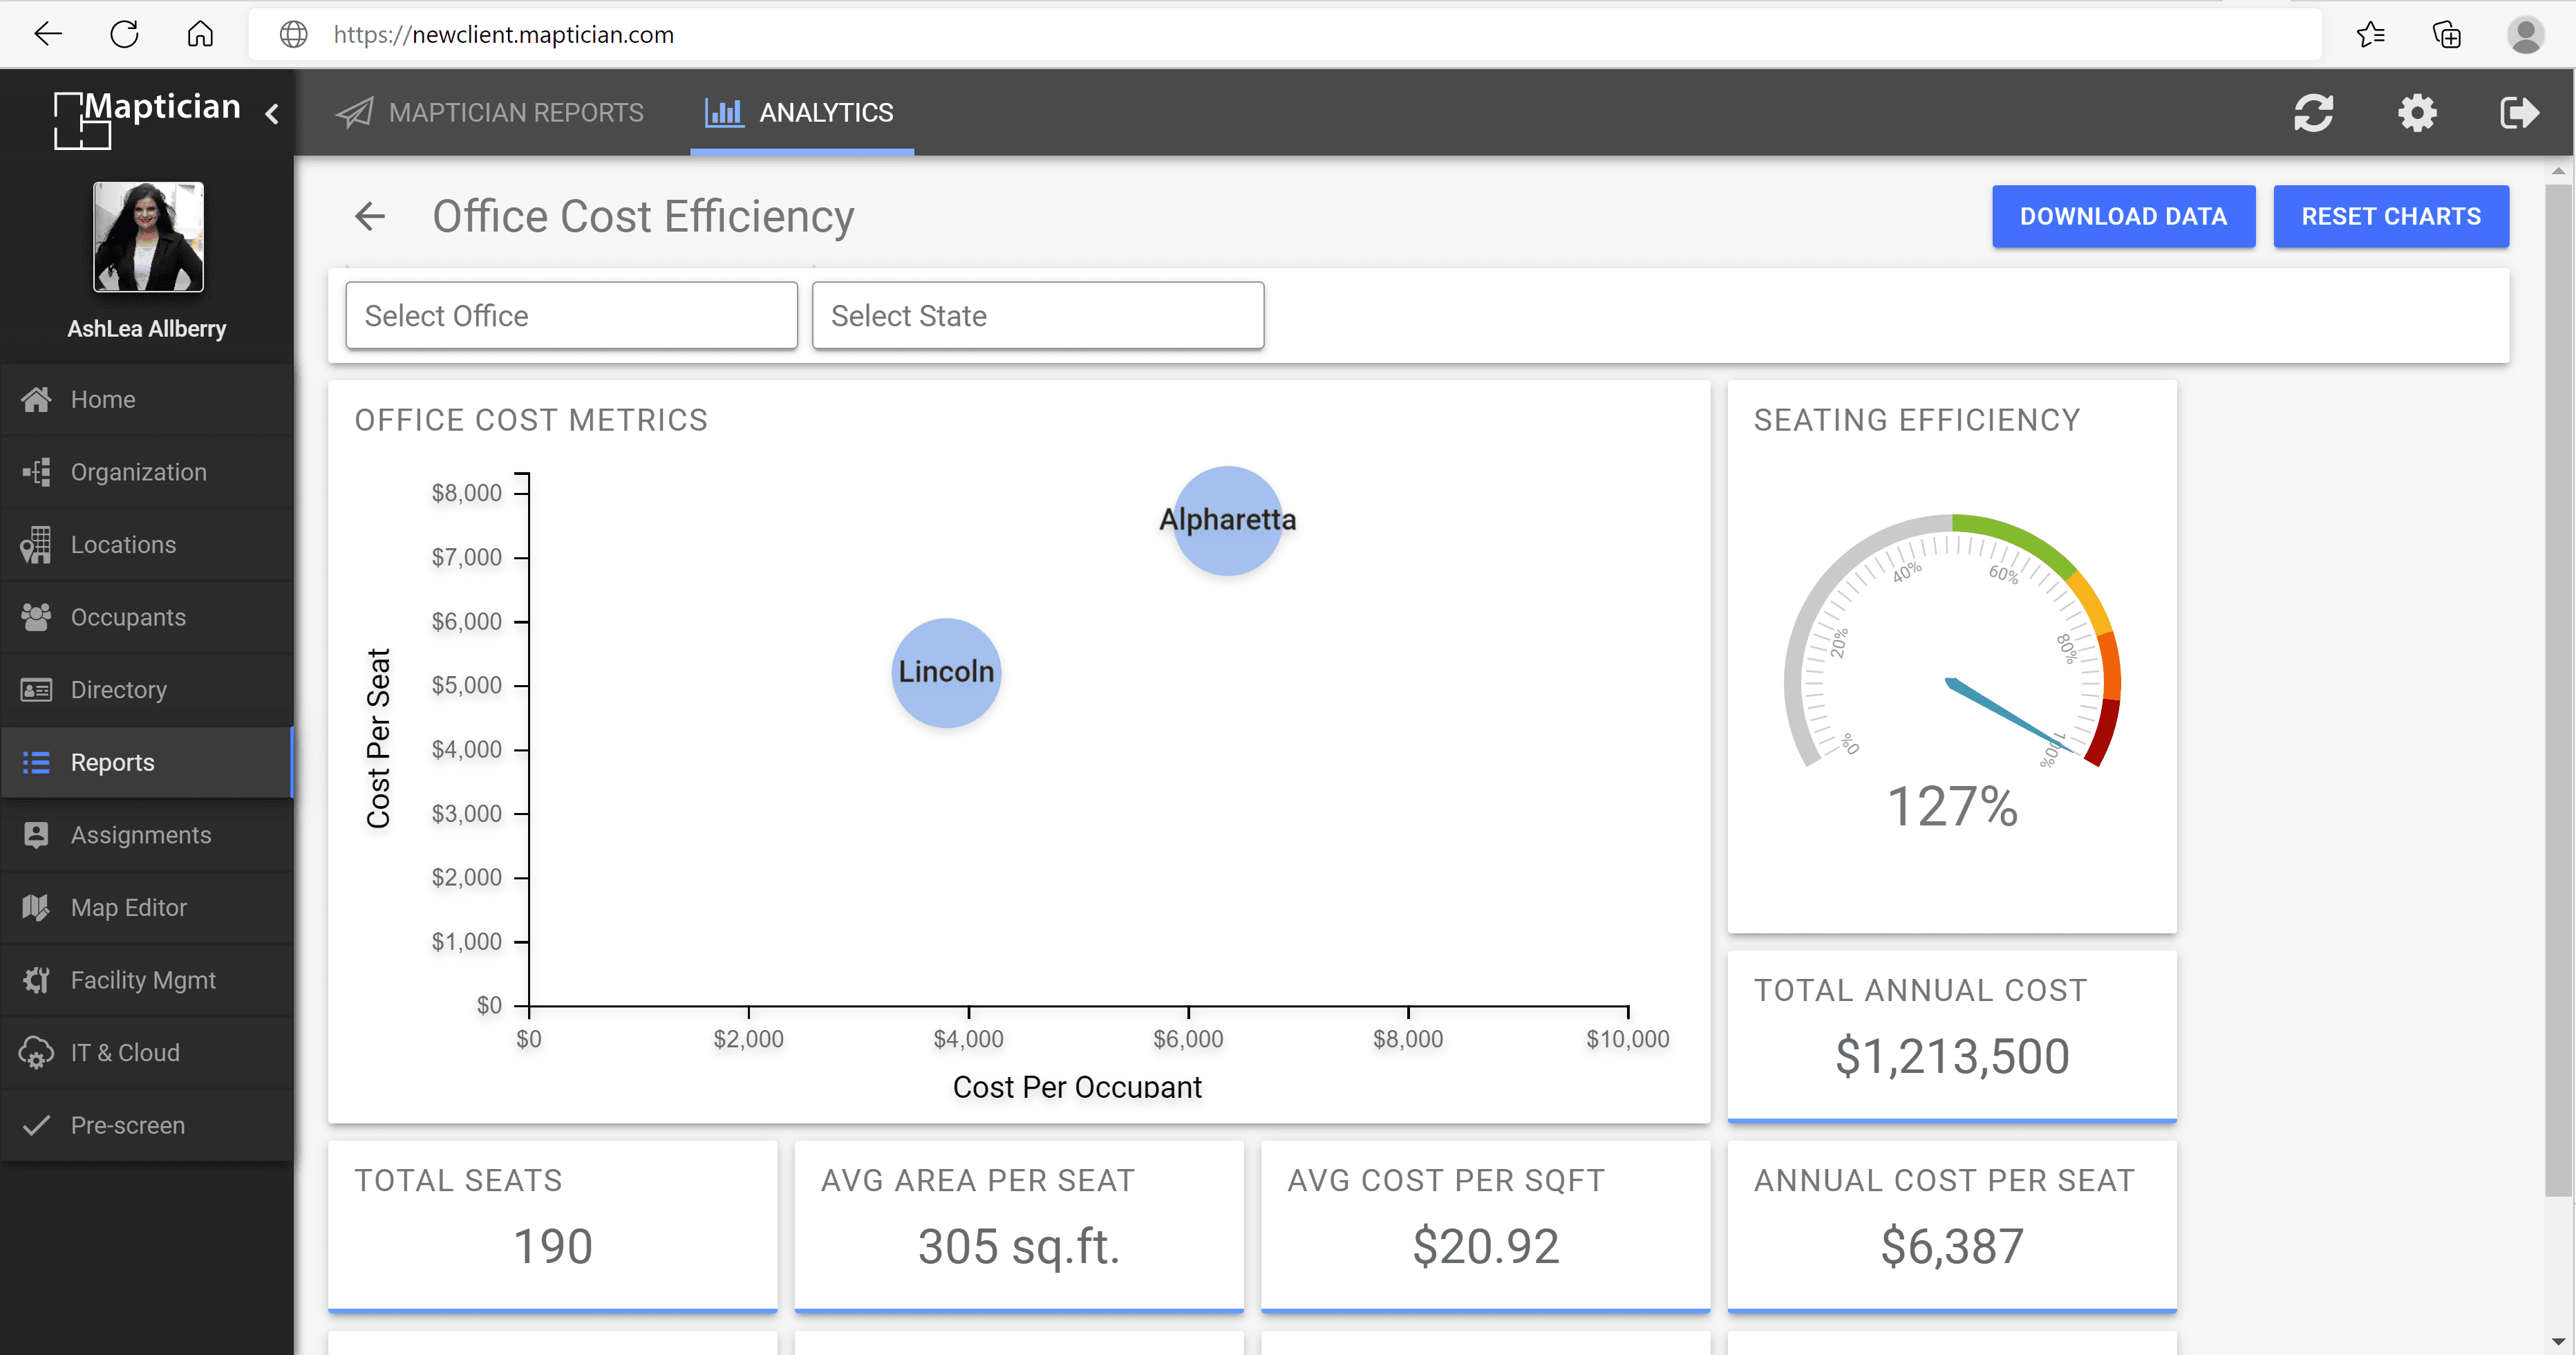2576x1355 pixels.
Task: Click the Reports sidebar icon
Action: click(37, 762)
